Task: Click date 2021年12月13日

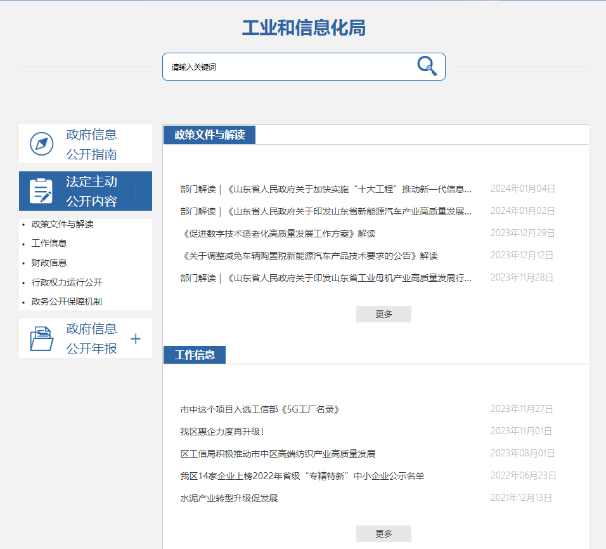Action: [x=521, y=498]
